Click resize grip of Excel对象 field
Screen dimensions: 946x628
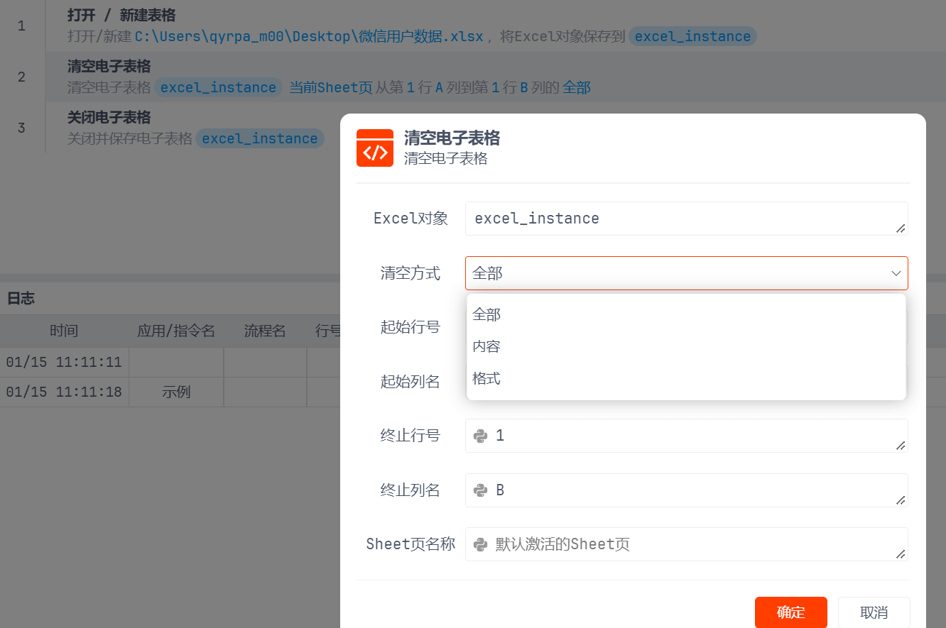tap(900, 228)
